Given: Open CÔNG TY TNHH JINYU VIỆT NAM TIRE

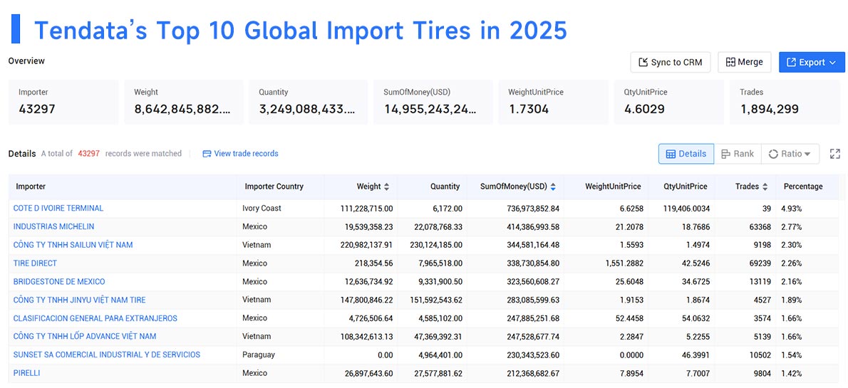Looking at the screenshot, I should pyautogui.click(x=80, y=300).
